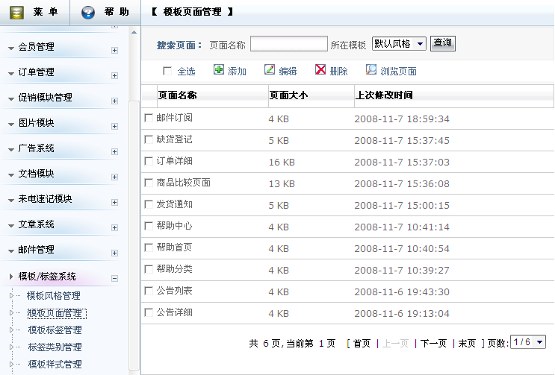Select 文章系统 in the sidebar
The width and height of the screenshot is (555, 375).
[36, 224]
